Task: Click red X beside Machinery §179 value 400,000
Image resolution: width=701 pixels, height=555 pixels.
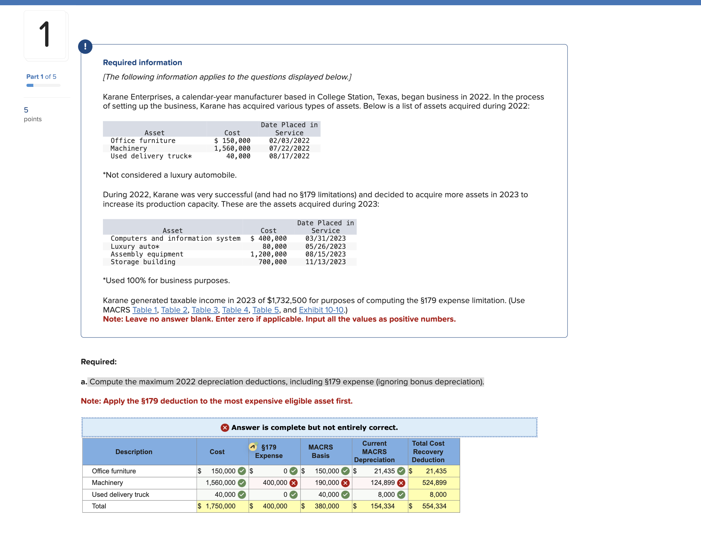Action: [x=294, y=483]
